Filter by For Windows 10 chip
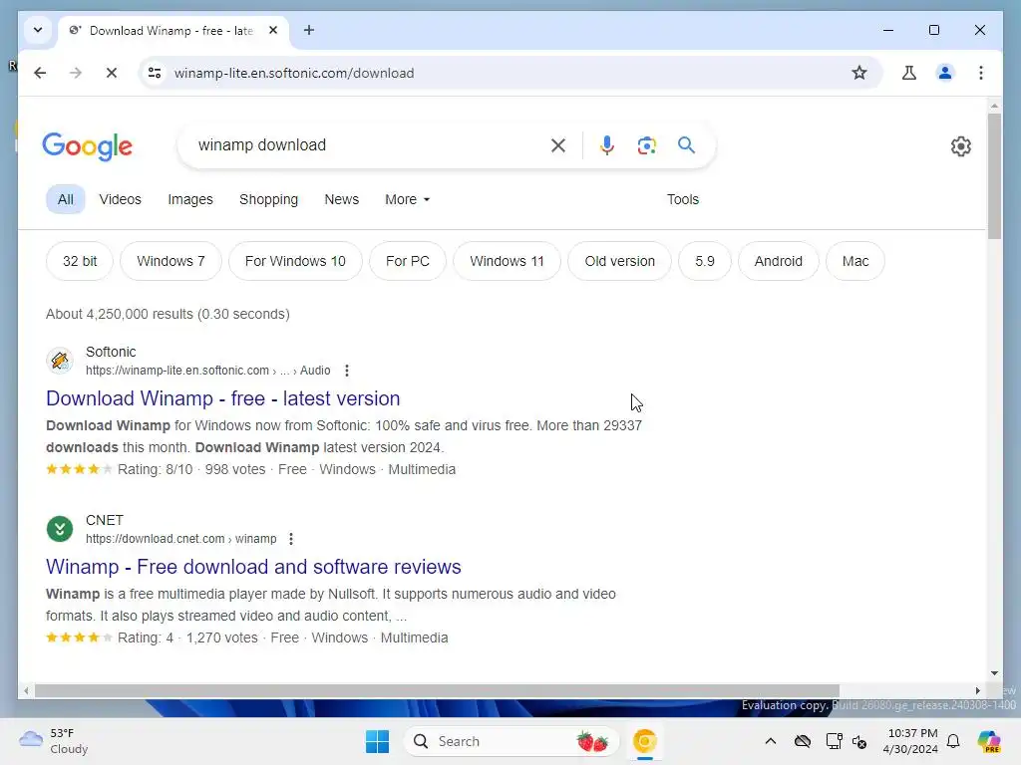The image size is (1021, 765). pyautogui.click(x=295, y=261)
